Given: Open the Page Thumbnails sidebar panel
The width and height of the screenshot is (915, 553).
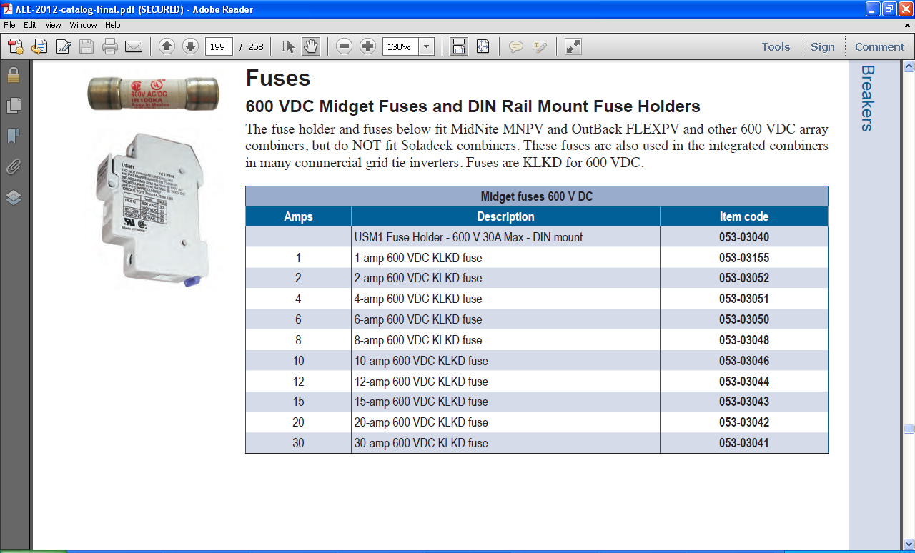Looking at the screenshot, I should (x=13, y=106).
